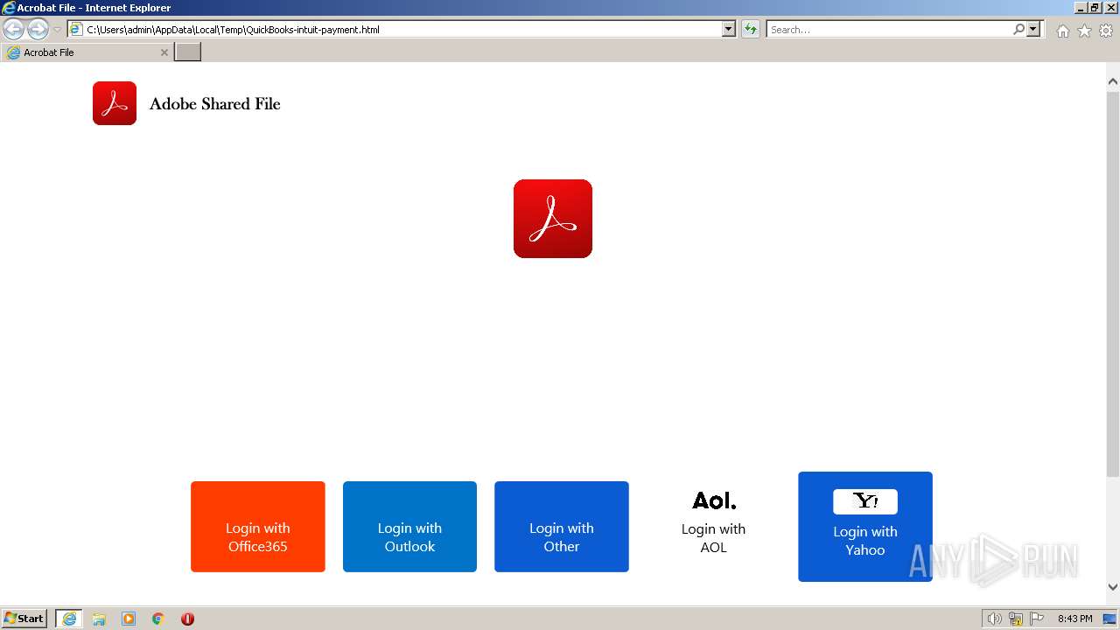Close the Acrobat File tab
This screenshot has height=630, width=1120.
coord(164,52)
